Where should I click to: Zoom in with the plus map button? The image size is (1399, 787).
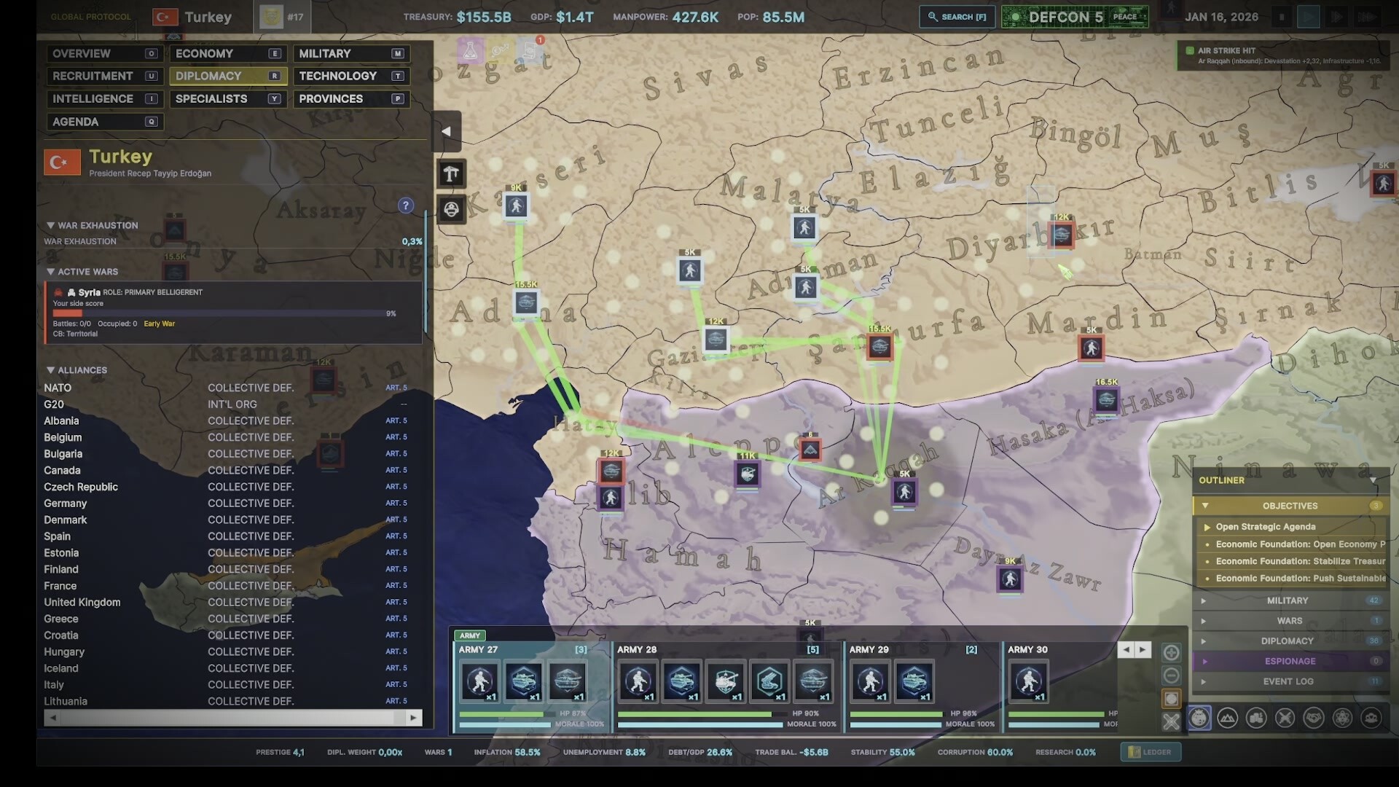(x=1171, y=652)
